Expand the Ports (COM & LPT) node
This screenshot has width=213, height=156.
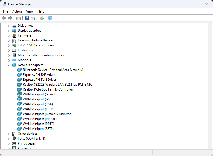click(9, 139)
